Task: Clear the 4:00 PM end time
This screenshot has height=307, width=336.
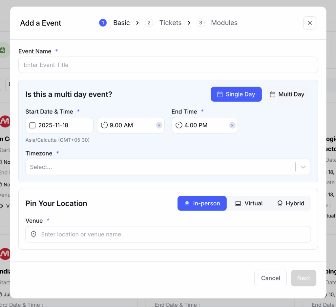Action: [232, 125]
